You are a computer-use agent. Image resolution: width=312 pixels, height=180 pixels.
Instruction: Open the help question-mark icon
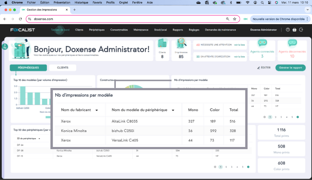[288, 30]
